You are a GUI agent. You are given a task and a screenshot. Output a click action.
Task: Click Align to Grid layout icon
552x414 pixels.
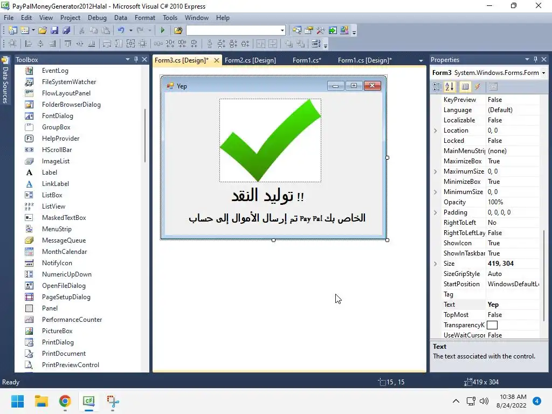pyautogui.click(x=12, y=44)
